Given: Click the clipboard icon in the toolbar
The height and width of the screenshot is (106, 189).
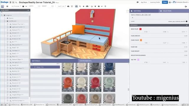Looking at the screenshot, I should point(105,6).
